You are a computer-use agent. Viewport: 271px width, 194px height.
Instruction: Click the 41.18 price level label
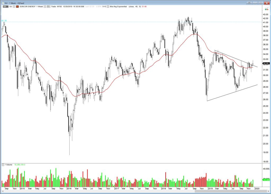click(4, 20)
